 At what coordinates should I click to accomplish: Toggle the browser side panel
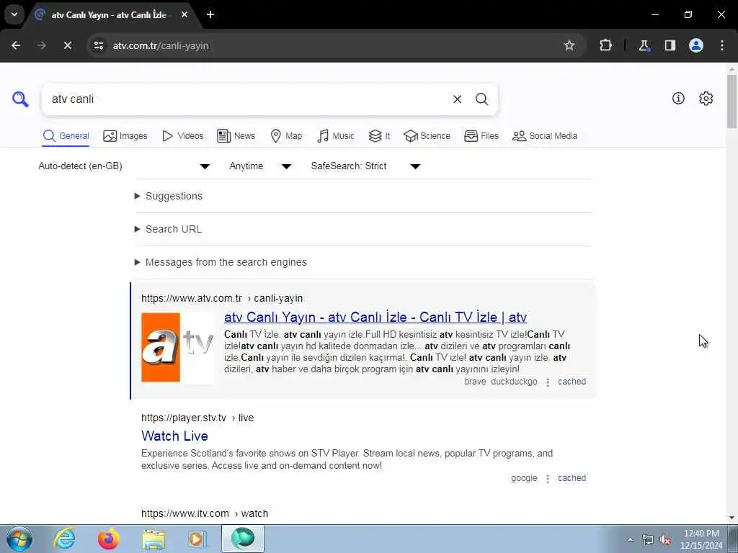(670, 45)
